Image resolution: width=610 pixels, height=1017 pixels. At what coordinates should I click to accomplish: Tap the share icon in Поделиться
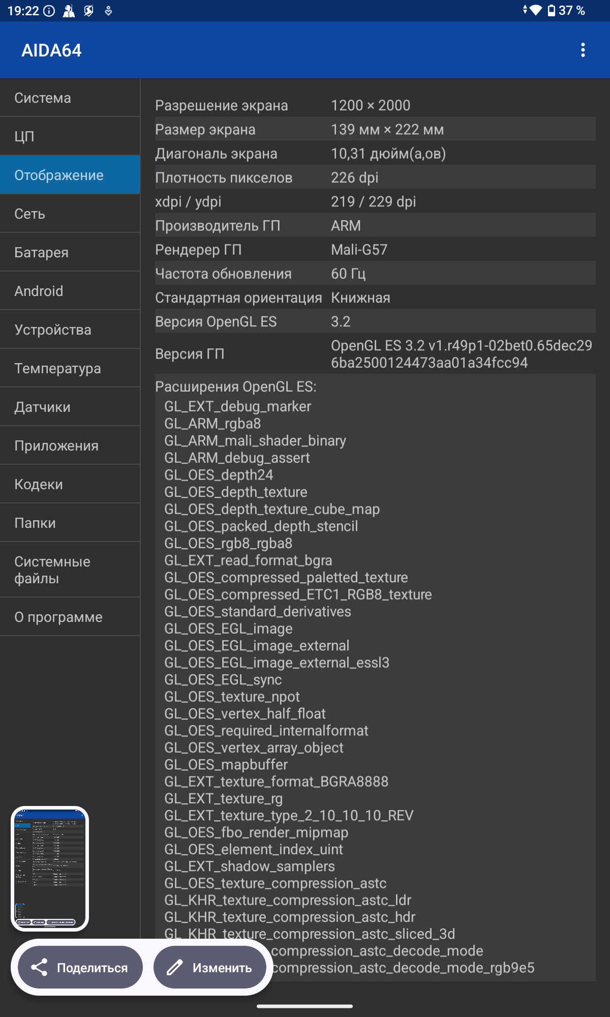point(39,967)
